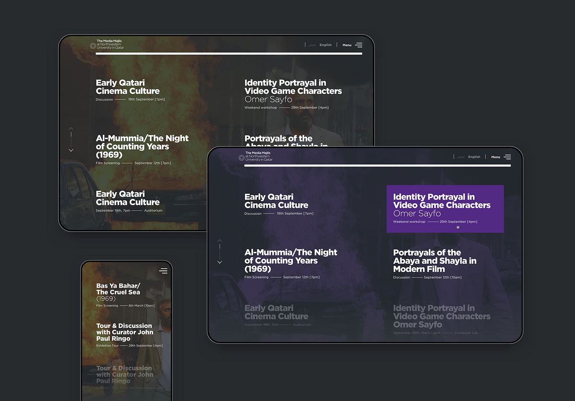
Task: Open Tour & Discussion Exhibition Tour on phone
Action: [x=129, y=335]
